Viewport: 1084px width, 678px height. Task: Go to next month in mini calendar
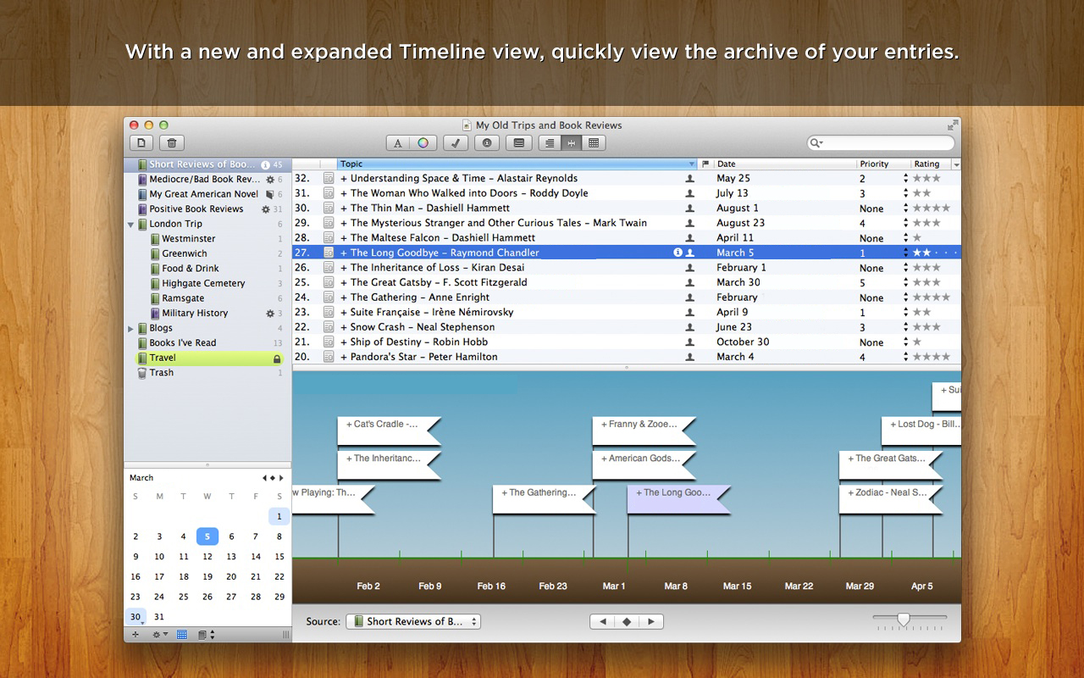(x=281, y=478)
